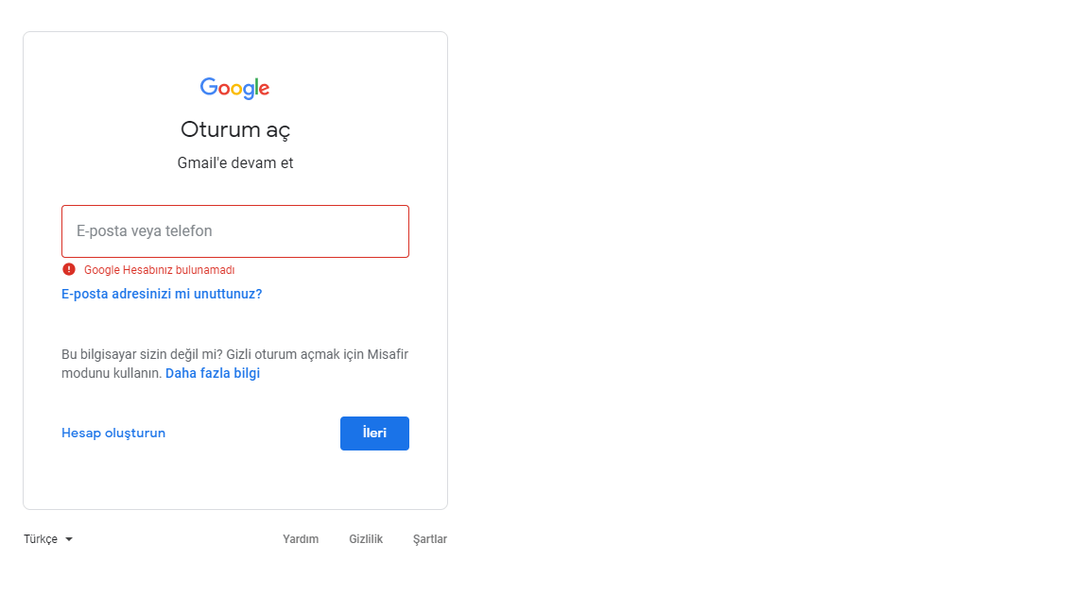
Task: Click the red border of the email field
Action: [235, 206]
